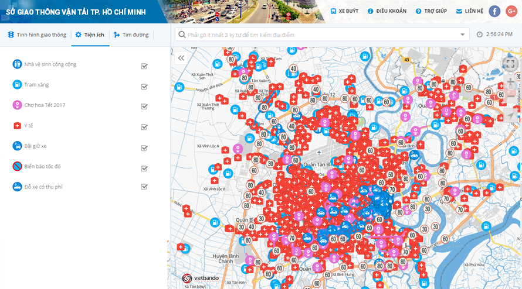The height and width of the screenshot is (289, 522).
Task: Select the Tiện ích tab
Action: tap(90, 35)
